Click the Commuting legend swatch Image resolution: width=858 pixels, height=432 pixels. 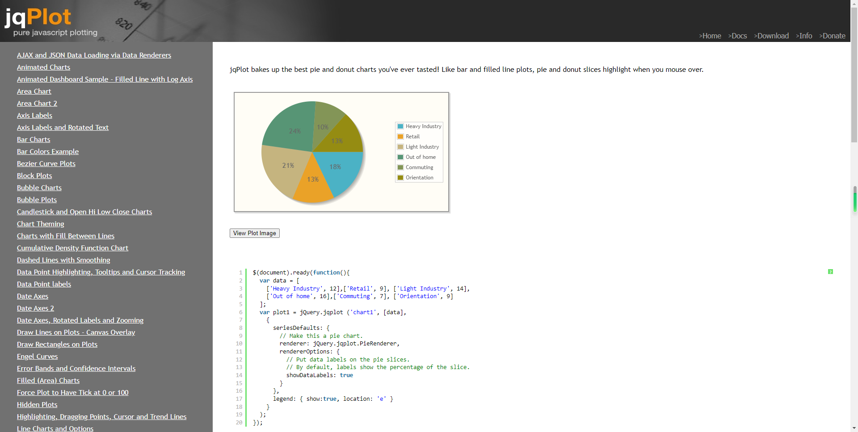[400, 167]
